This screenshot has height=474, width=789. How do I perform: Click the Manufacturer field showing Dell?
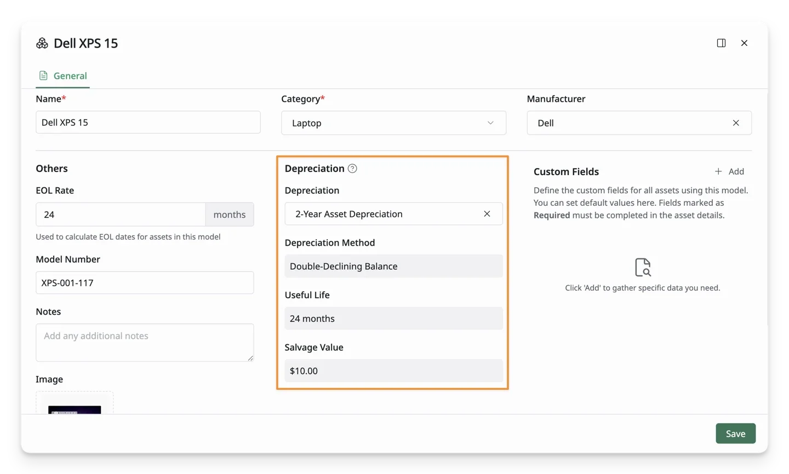(639, 123)
